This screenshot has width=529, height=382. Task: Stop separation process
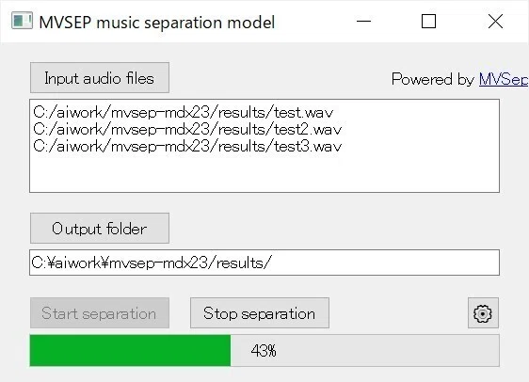point(260,313)
